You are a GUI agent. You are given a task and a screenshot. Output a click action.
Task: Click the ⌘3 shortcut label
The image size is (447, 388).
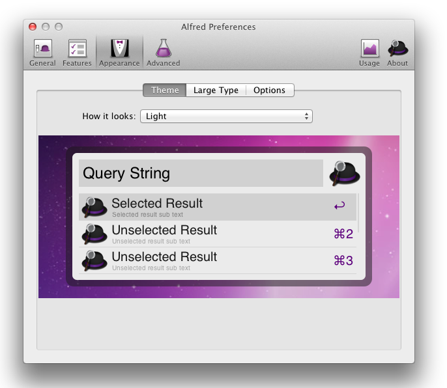[x=343, y=260]
